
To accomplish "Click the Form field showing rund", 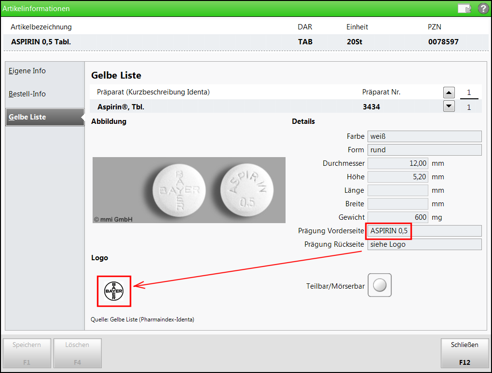I will pos(424,150).
